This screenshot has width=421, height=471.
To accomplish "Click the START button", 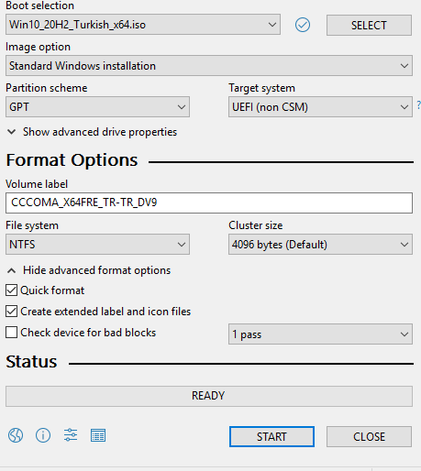I will 271,437.
